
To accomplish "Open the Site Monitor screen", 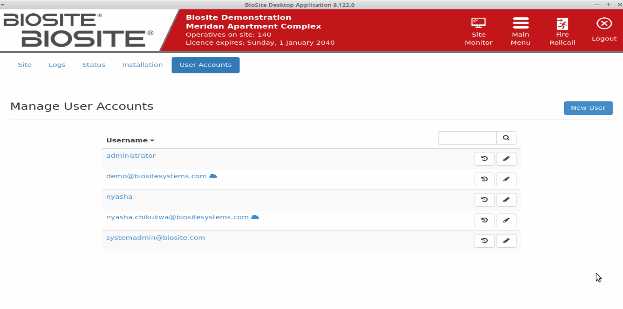I will [478, 31].
